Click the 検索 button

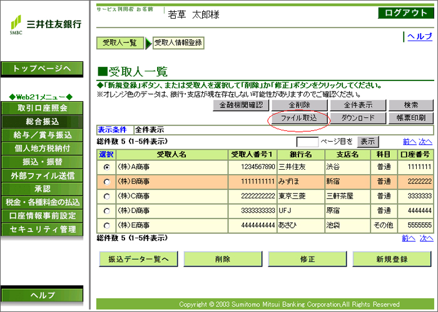pyautogui.click(x=411, y=105)
